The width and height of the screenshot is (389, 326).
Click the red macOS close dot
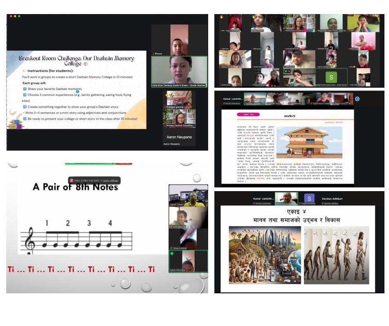tap(11, 17)
